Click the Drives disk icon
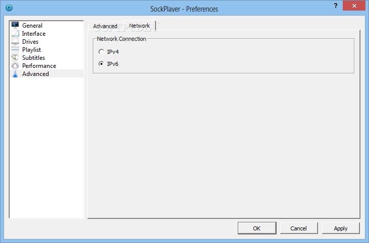This screenshot has width=369, height=243. click(15, 42)
